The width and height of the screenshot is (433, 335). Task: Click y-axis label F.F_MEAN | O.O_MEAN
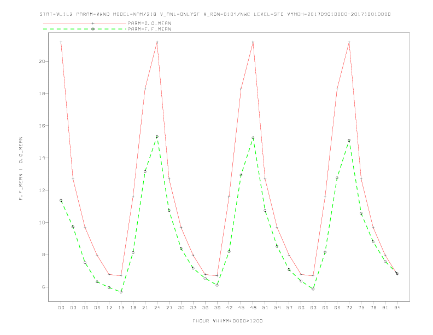point(21,169)
